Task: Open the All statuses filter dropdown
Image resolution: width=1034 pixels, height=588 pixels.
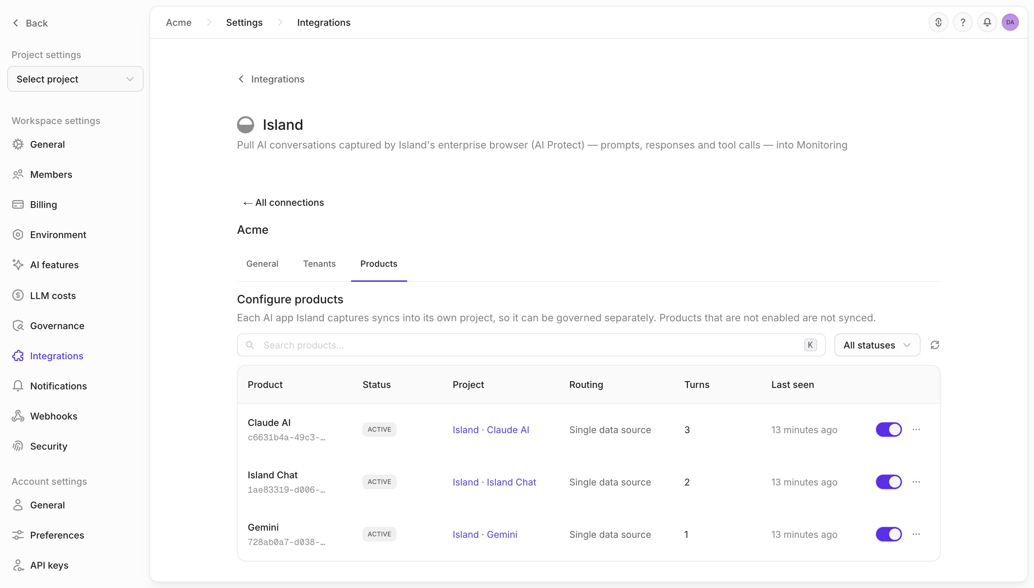Action: 877,345
